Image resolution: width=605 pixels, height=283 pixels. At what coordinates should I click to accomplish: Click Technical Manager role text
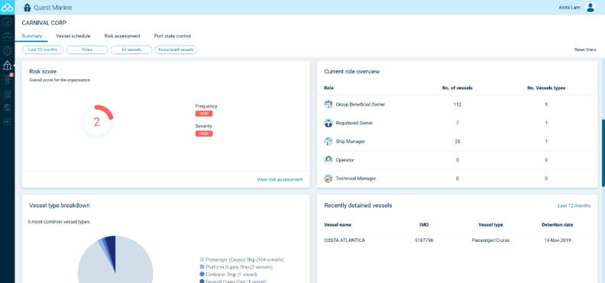(356, 178)
